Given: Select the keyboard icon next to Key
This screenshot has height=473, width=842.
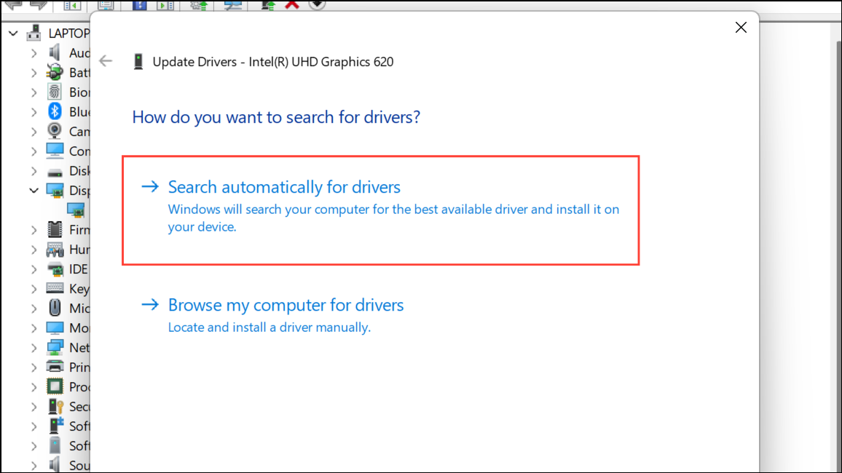Looking at the screenshot, I should click(x=55, y=288).
